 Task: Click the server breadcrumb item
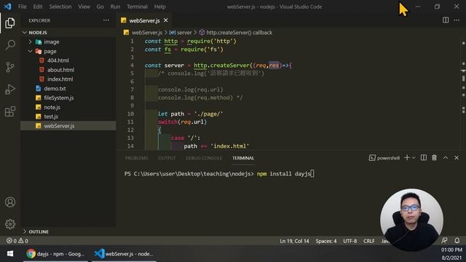click(181, 32)
